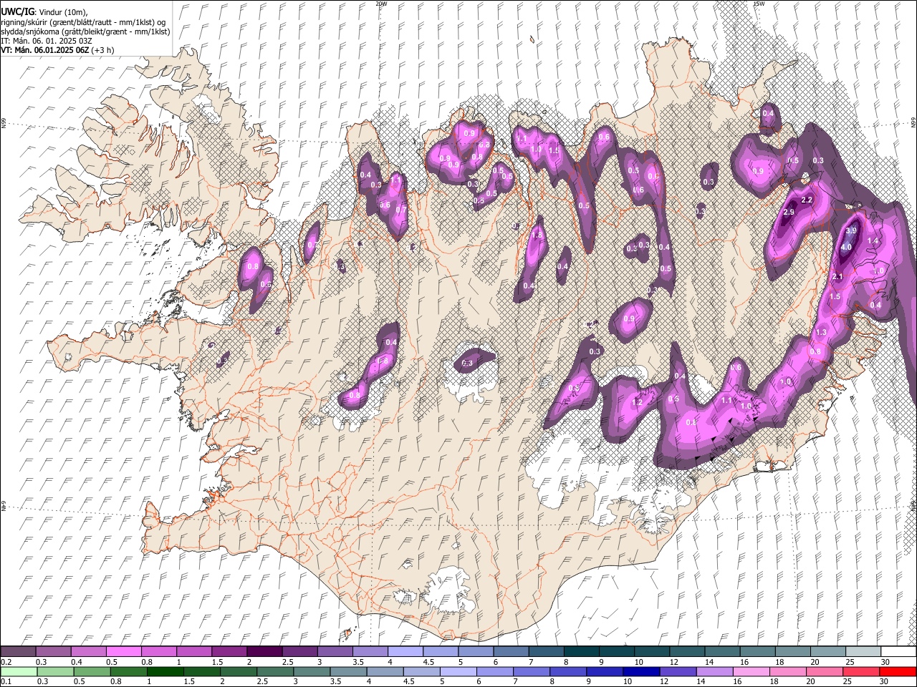Pick the grey-green rain swatch at 3
Screen dimensions: 917x687
311,671
